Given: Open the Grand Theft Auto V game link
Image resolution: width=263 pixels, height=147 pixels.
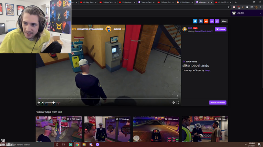Looking at the screenshot, I should coord(204,31).
